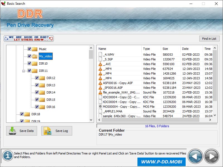The image size is (223, 167).
Task: Click the Find in List button
Action: (x=209, y=39)
